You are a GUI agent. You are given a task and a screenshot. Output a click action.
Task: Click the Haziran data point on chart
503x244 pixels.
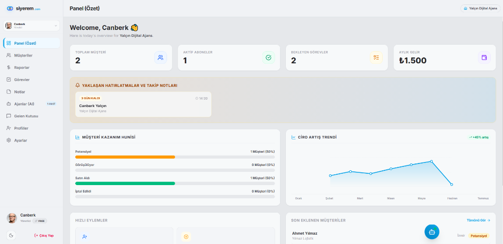452,185
